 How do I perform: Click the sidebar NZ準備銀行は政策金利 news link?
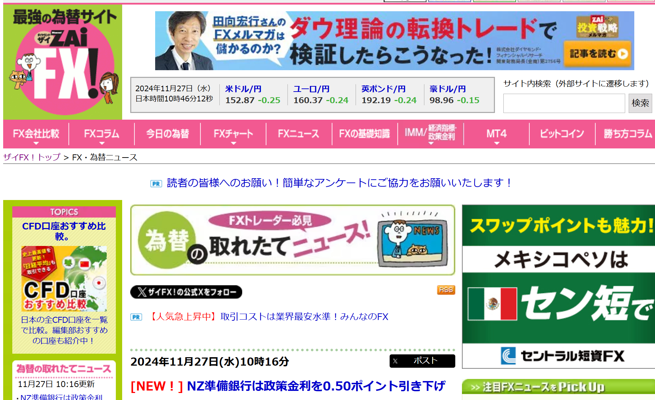point(61,397)
